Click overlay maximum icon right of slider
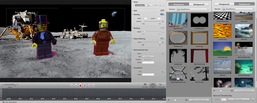Screen dimensions: 257x103 pos(17,85)
